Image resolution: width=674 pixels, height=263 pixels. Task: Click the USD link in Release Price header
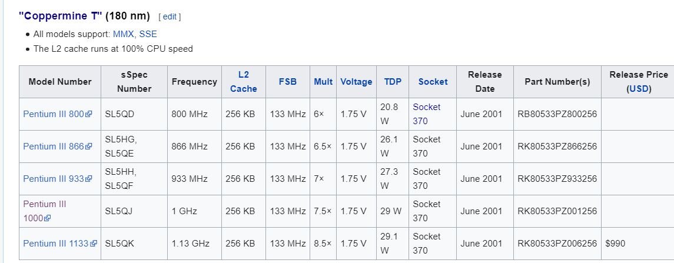click(x=639, y=89)
